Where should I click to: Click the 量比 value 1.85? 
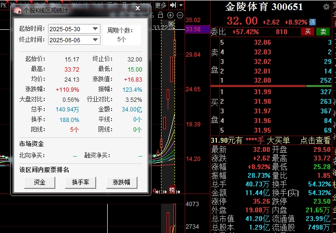pyautogui.click(x=324, y=175)
